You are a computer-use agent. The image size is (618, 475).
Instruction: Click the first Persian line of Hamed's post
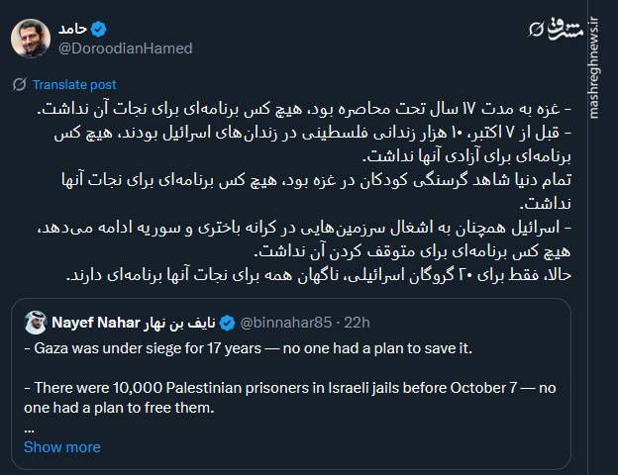[x=327, y=107]
